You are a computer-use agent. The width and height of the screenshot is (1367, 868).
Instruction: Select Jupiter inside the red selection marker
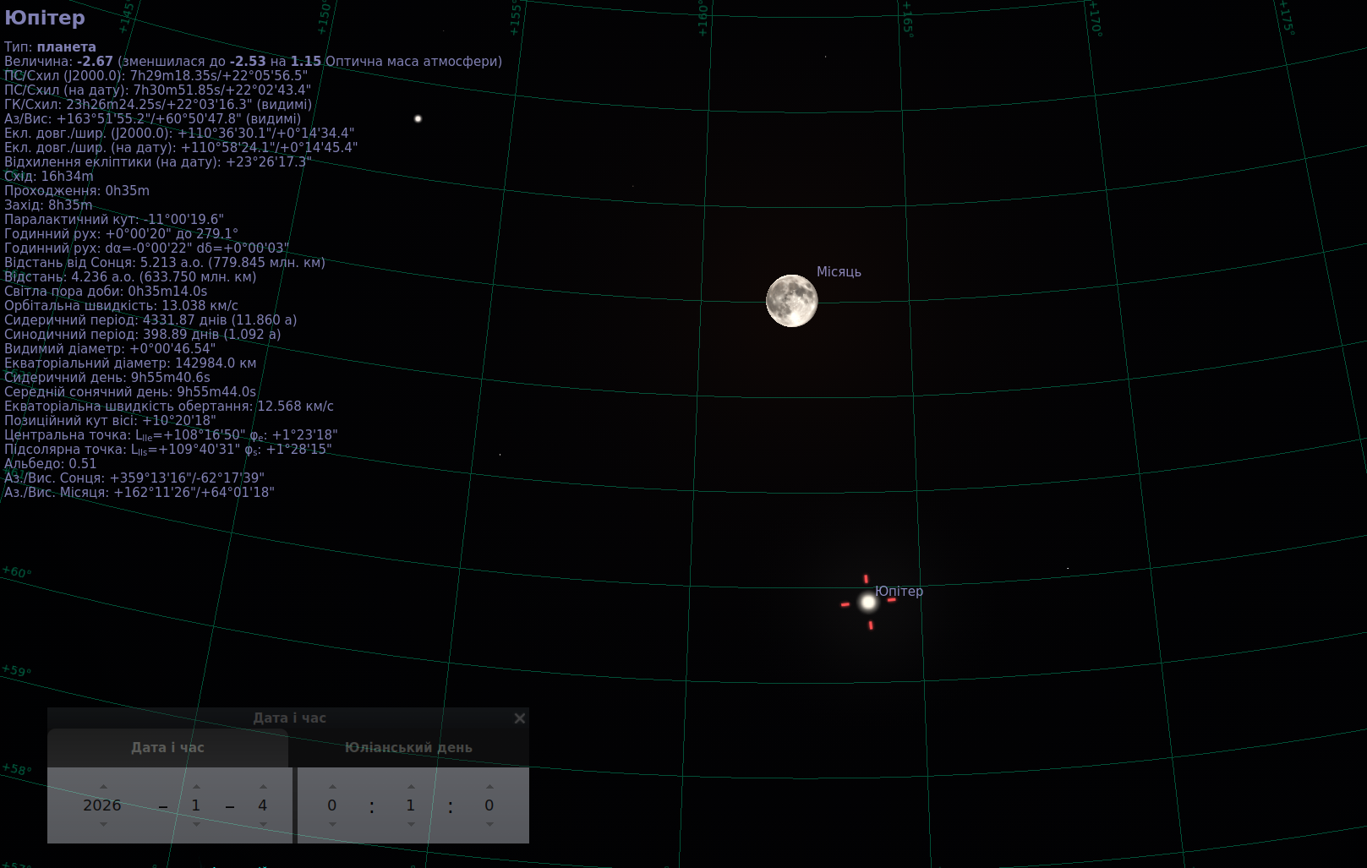(868, 603)
